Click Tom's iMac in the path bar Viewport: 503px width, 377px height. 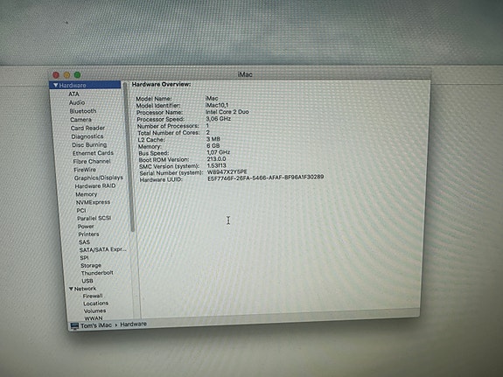point(96,325)
